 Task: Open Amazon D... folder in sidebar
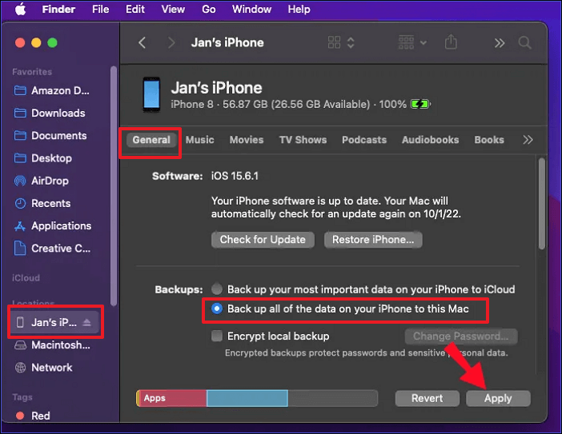pyautogui.click(x=52, y=90)
